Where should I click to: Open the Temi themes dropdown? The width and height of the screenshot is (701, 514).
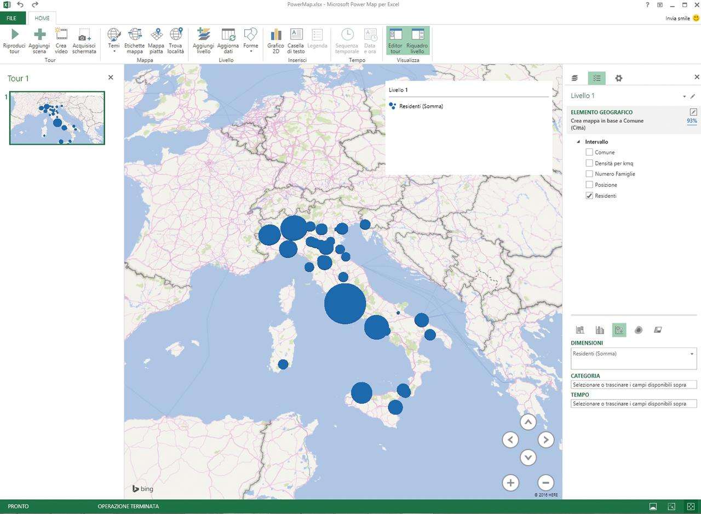click(114, 41)
